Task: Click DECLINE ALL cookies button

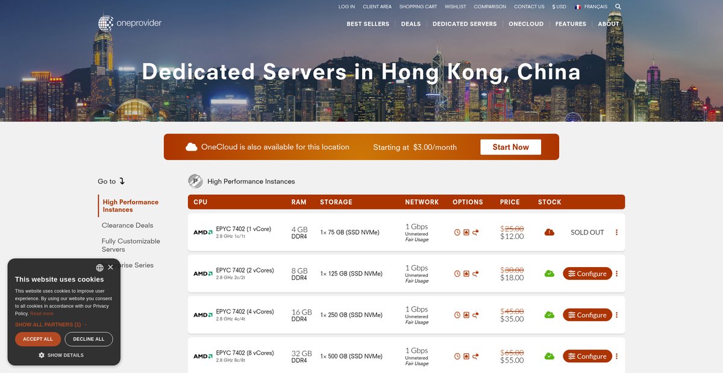Action: click(x=89, y=339)
